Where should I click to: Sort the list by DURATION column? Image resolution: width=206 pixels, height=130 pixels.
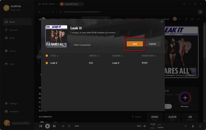(x=149, y=56)
